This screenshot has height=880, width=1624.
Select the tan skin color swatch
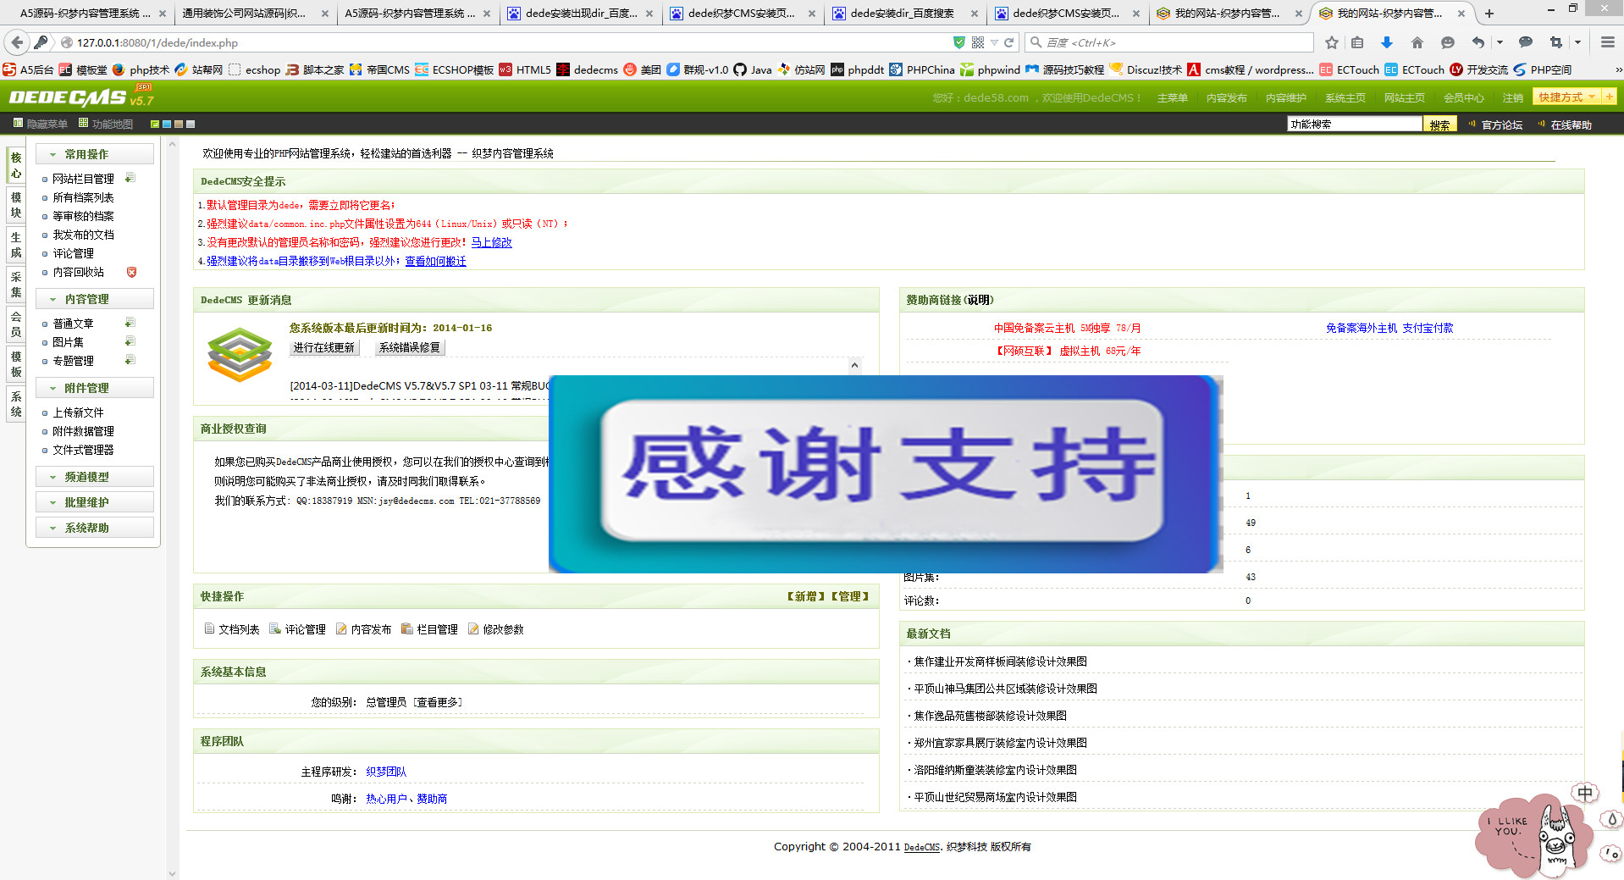(x=179, y=124)
